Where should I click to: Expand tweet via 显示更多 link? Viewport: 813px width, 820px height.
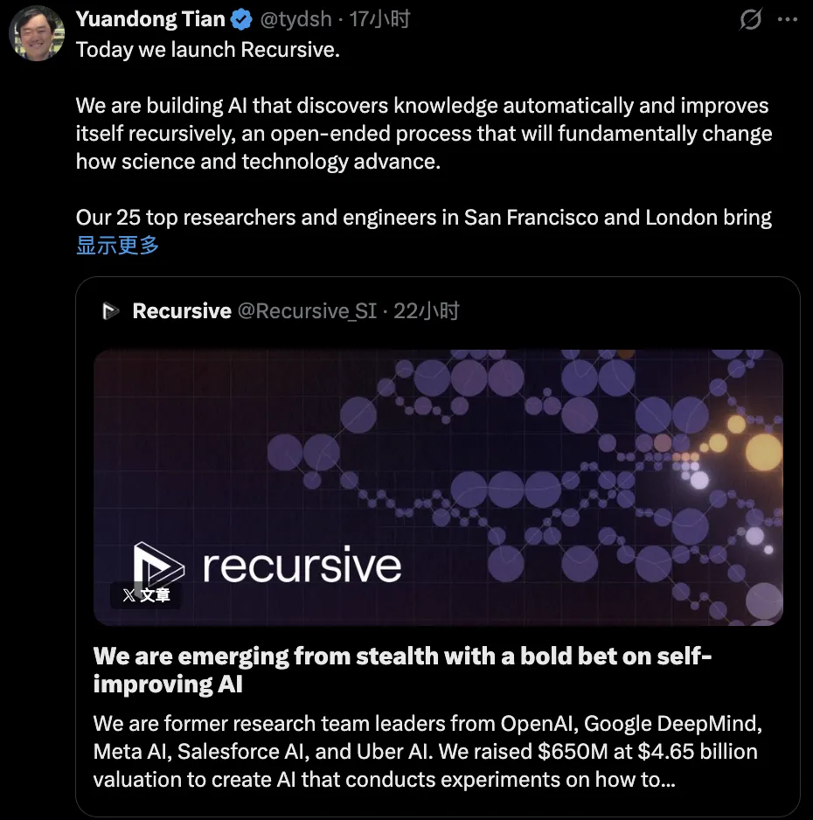117,245
